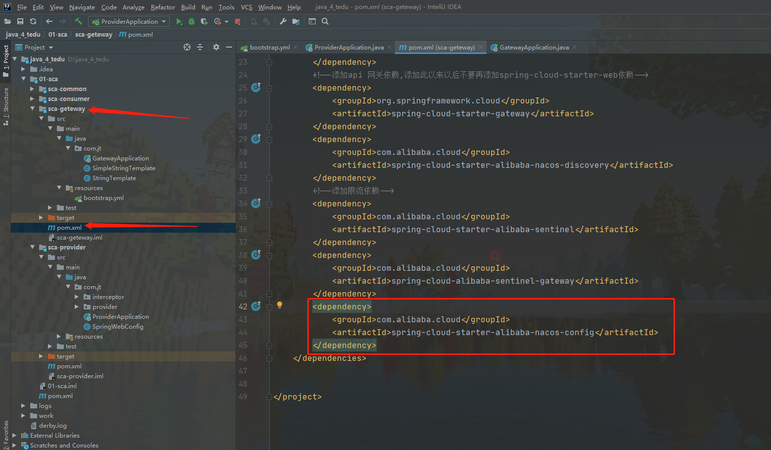Stop the running process with the red square
The image size is (771, 450).
(x=238, y=21)
